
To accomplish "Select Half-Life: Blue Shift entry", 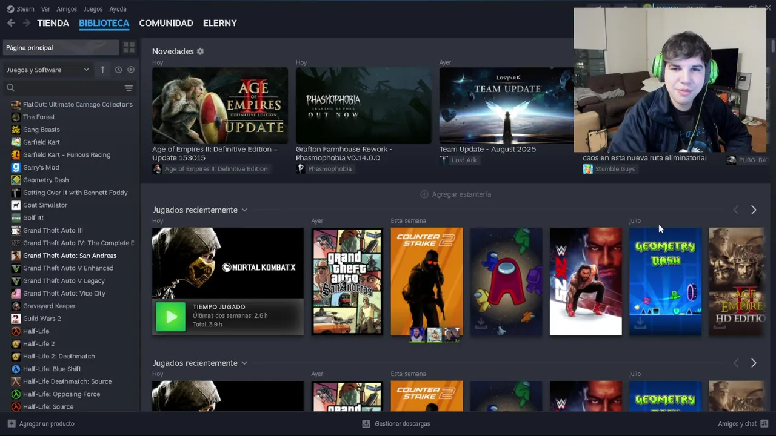I will [x=52, y=369].
